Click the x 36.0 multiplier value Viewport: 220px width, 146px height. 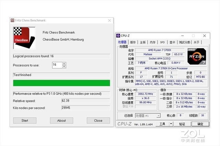145,98
